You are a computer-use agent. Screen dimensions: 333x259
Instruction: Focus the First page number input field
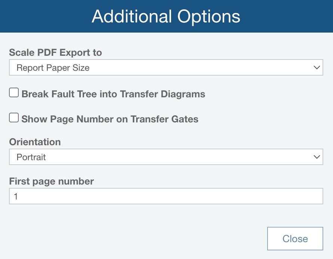[x=166, y=196]
